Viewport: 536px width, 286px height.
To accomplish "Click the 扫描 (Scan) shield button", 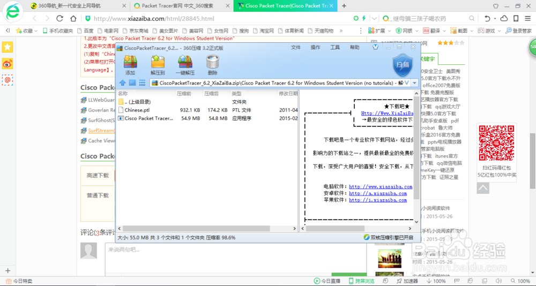I will [403, 65].
